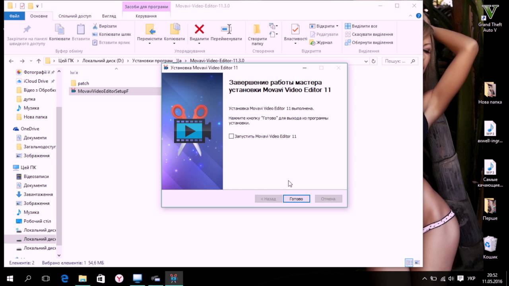Click the Ім'я column header
Image resolution: width=509 pixels, height=286 pixels.
coord(74,73)
